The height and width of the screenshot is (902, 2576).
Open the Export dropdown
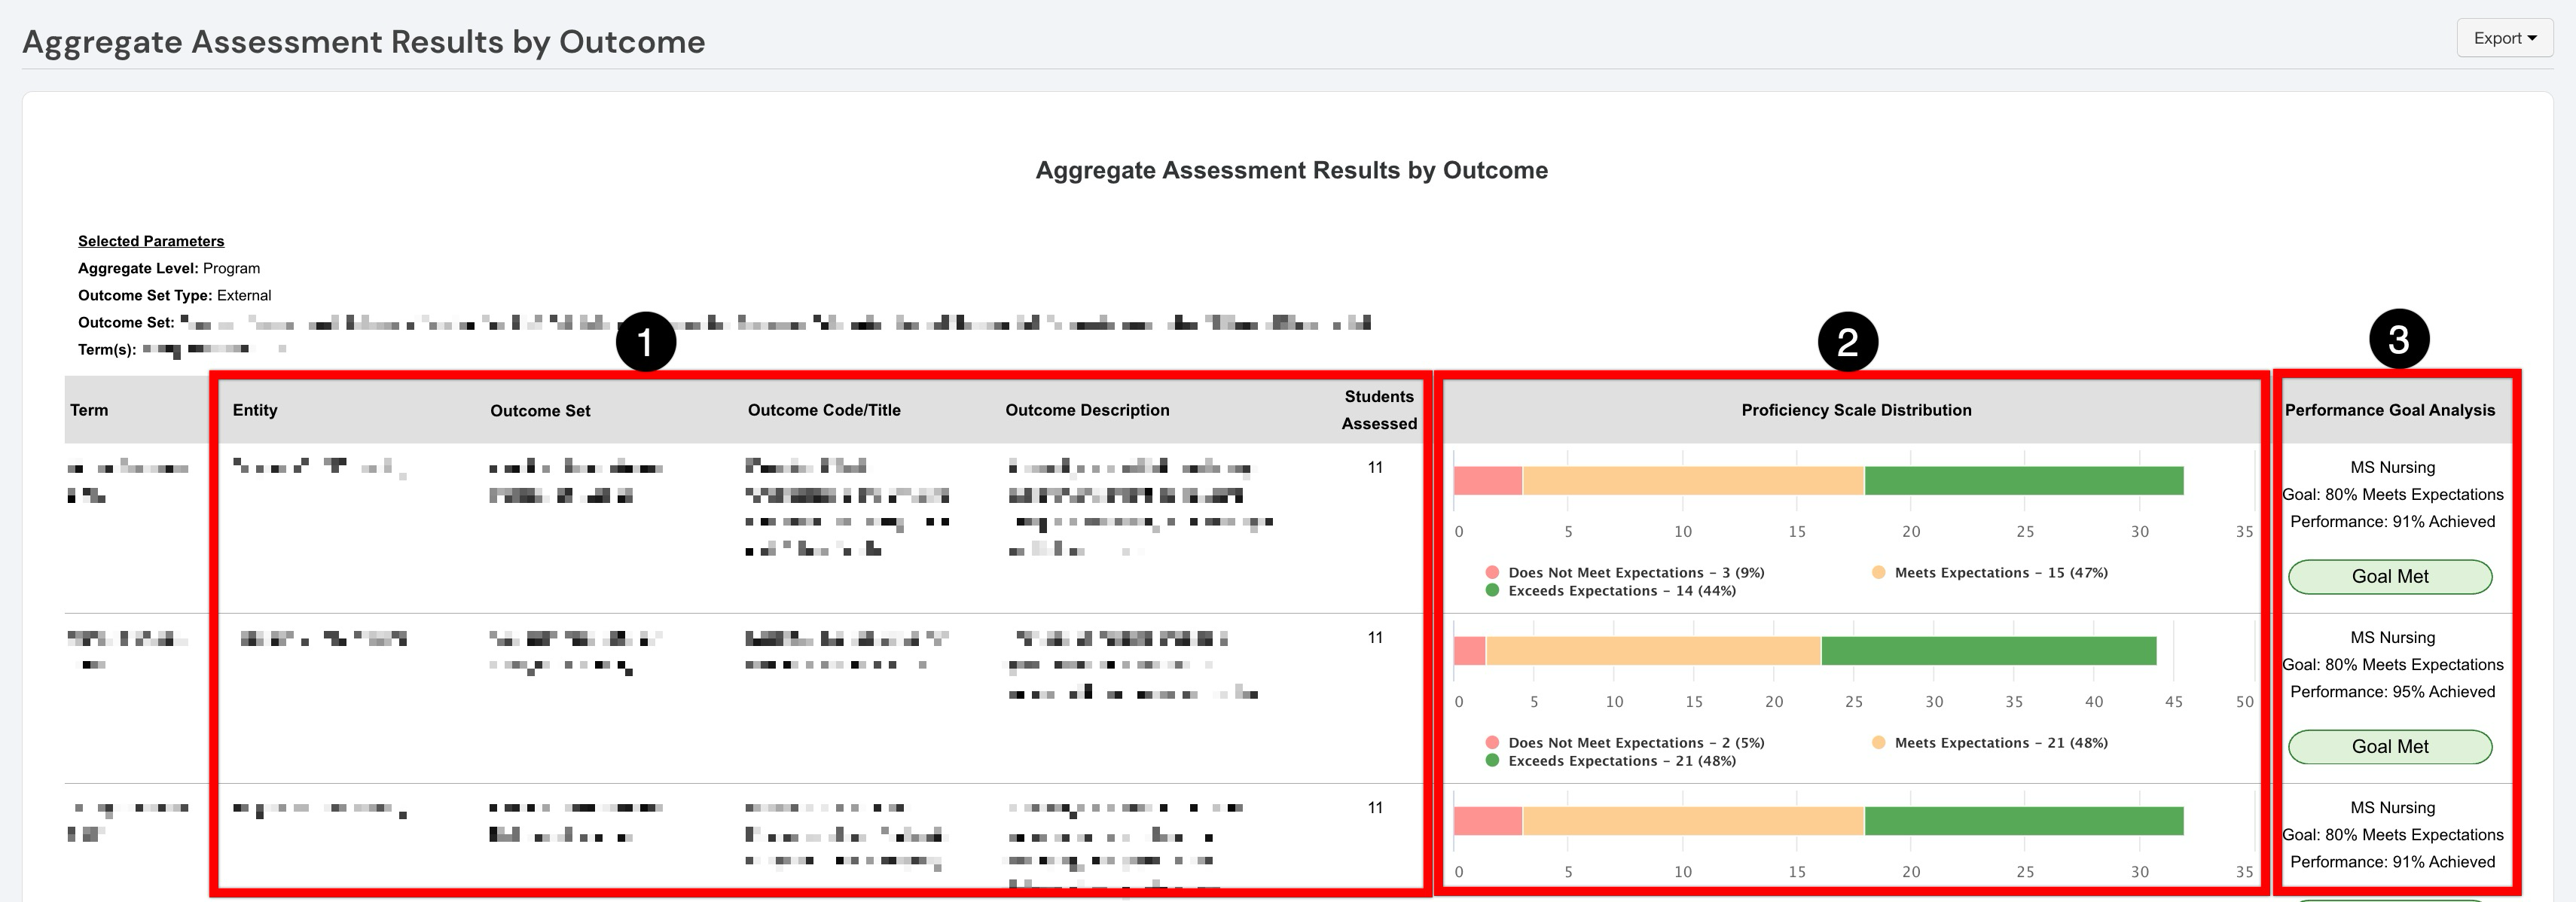click(2504, 38)
